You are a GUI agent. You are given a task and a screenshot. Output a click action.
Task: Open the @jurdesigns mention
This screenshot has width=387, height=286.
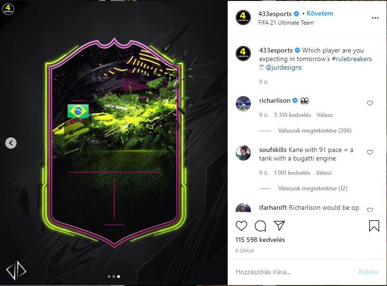pyautogui.click(x=284, y=68)
